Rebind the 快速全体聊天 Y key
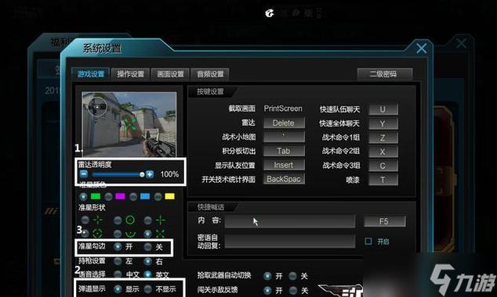Screen dimensions: 497x297 383,123
